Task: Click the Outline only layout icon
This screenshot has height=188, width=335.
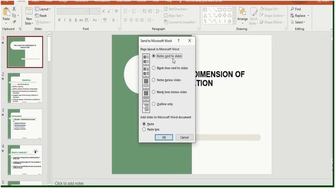Action: pyautogui.click(x=146, y=107)
